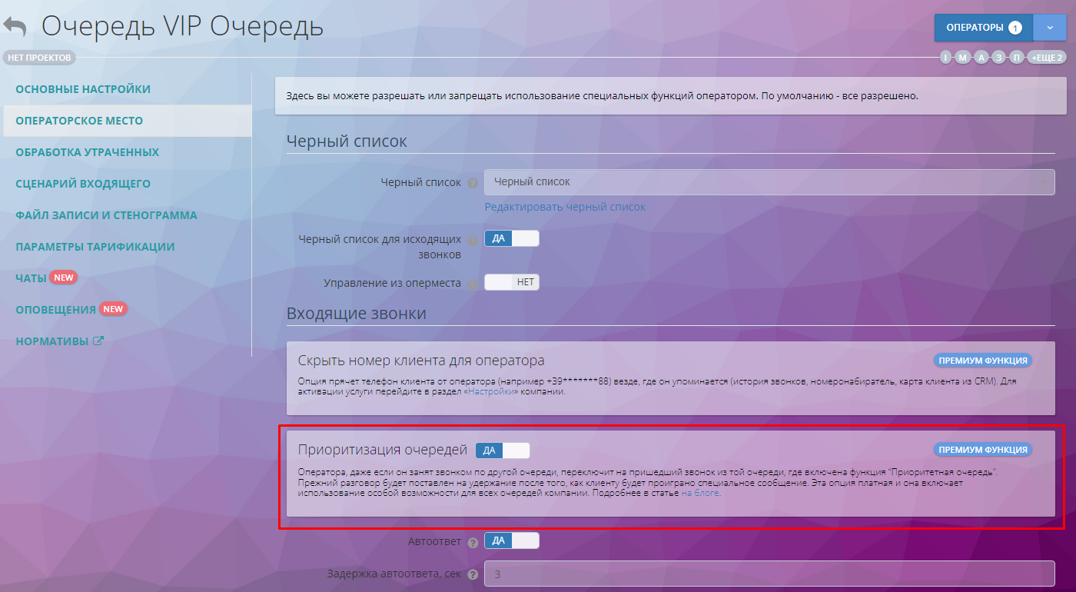Select operator badge A

[981, 58]
